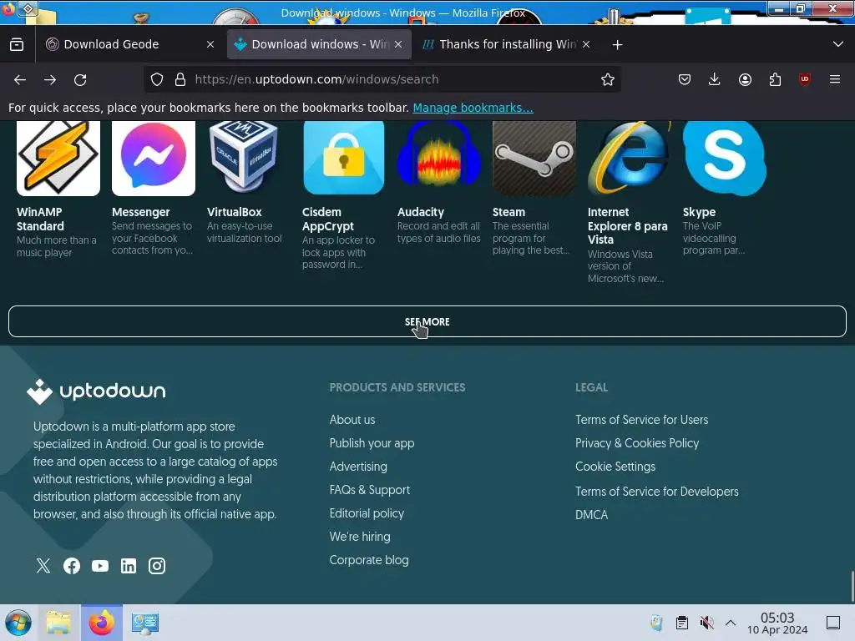Open the Internet Explorer 8 icon
This screenshot has height=641, width=855.
[x=629, y=158]
